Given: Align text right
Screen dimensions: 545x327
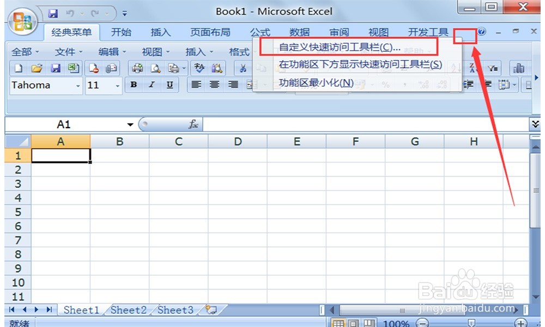Looking at the screenshot, I should click(233, 85).
